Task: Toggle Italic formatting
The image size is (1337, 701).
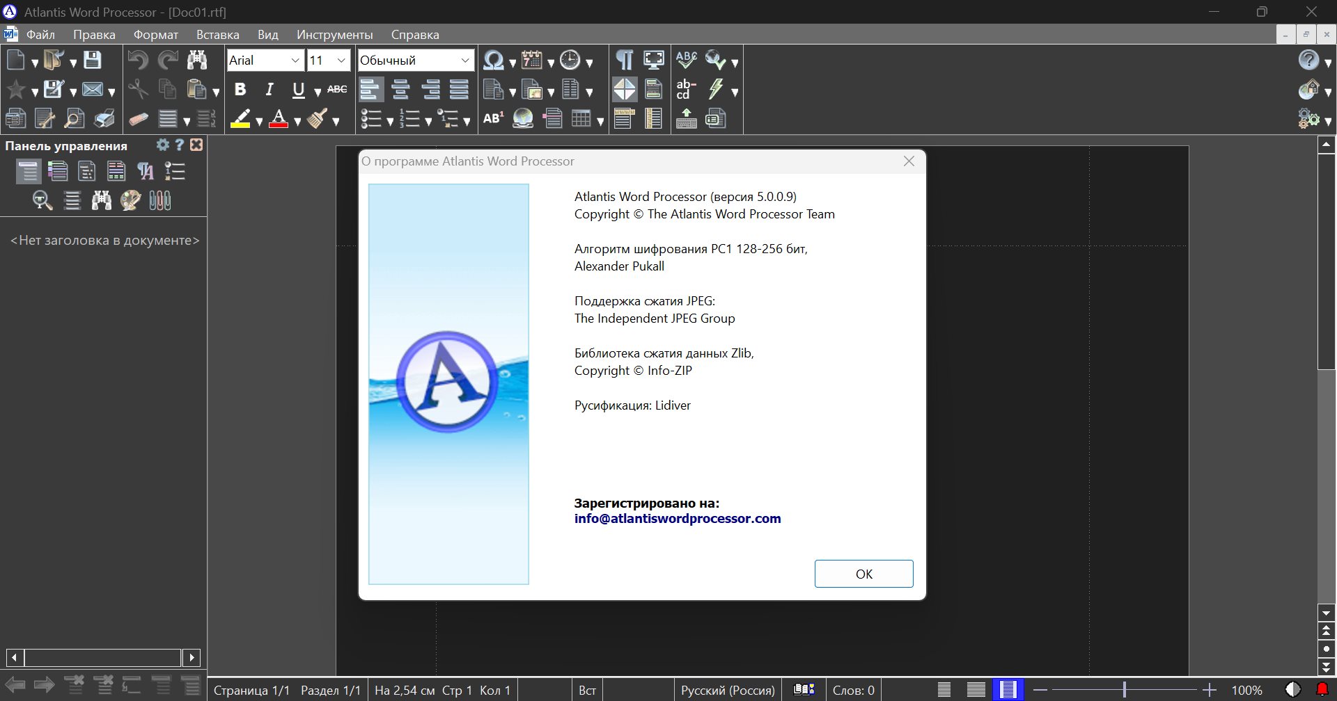Action: (269, 90)
